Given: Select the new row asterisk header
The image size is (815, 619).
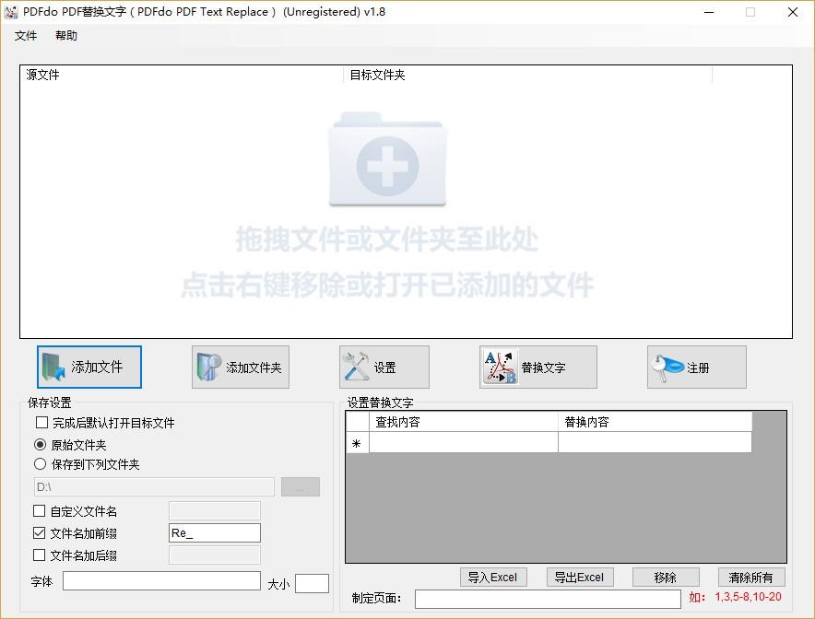Looking at the screenshot, I should [357, 442].
